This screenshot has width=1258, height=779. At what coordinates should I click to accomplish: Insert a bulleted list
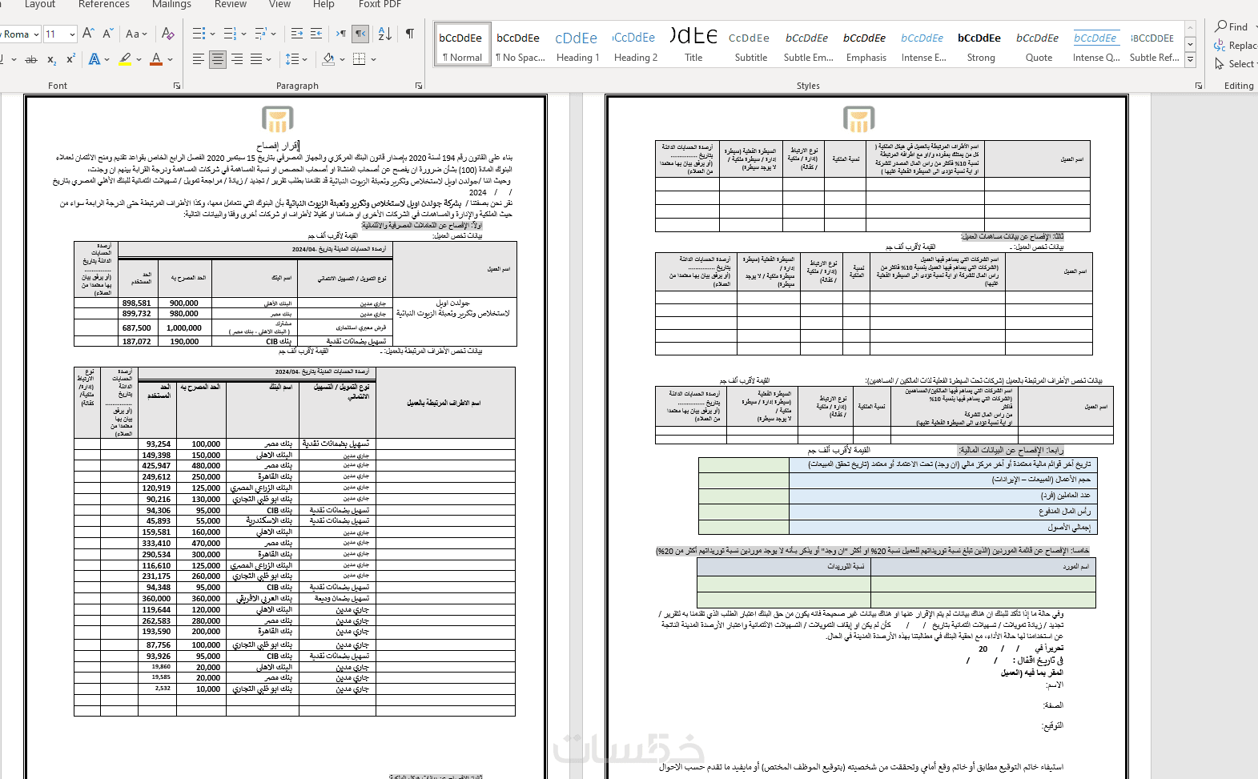pos(198,34)
